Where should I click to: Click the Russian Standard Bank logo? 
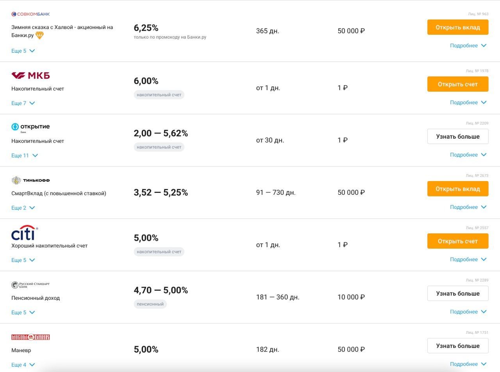coord(30,285)
